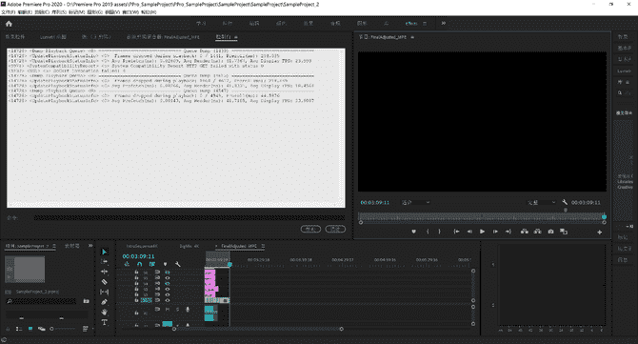Select the Selection tool arrow

click(x=104, y=252)
